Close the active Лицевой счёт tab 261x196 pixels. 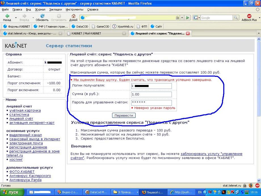click(188, 33)
